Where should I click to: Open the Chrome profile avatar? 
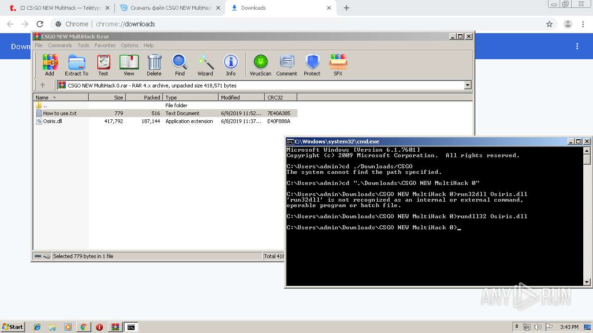[x=568, y=24]
